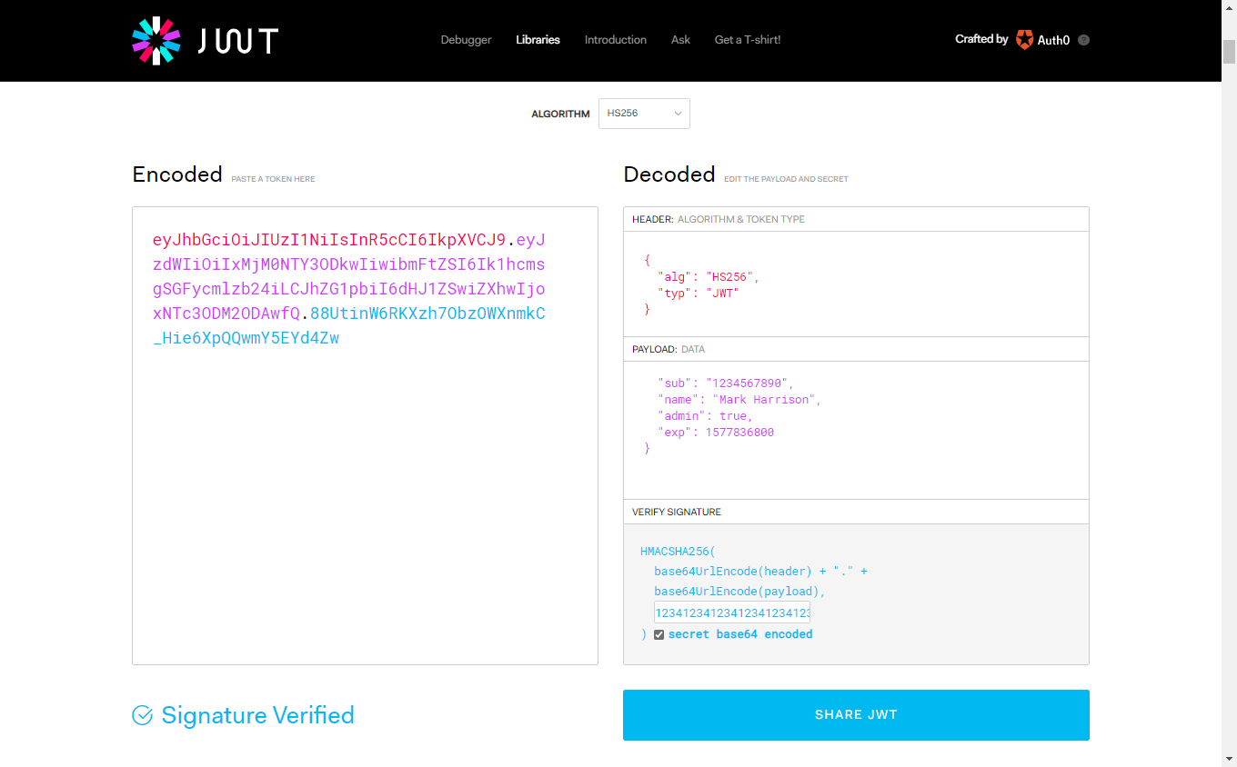
Task: Click the help icon next to Auth0
Action: pyautogui.click(x=1083, y=40)
